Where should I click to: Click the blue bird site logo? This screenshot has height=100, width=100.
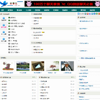pyautogui.click(x=4, y=4)
